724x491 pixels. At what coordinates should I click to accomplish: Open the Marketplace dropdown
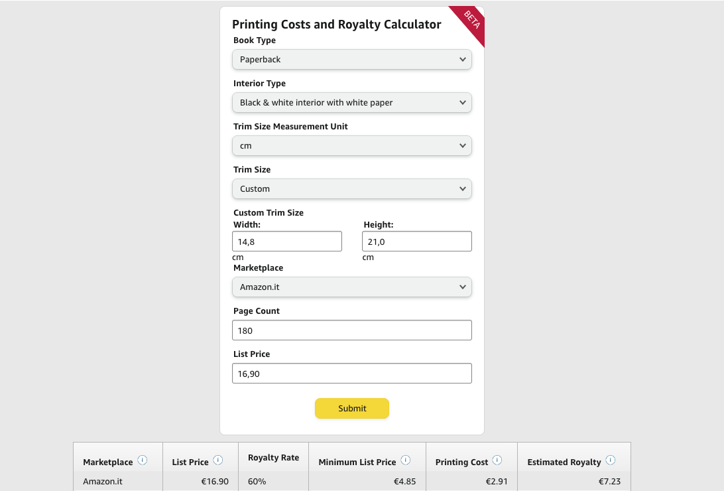pos(352,287)
